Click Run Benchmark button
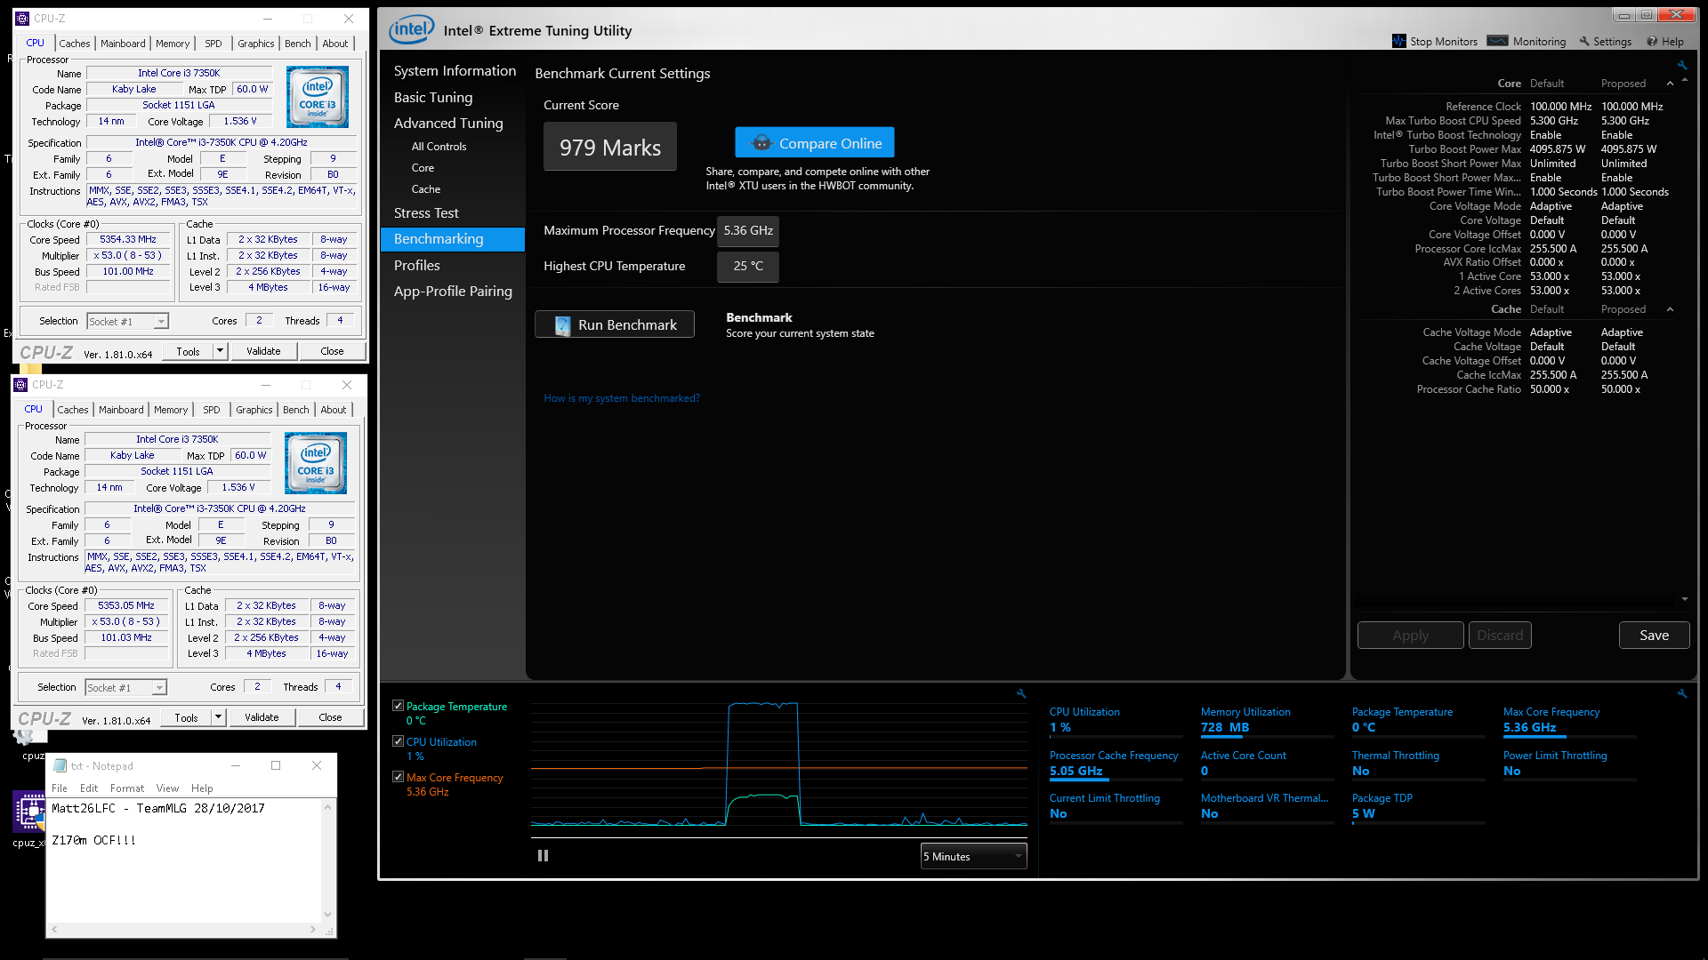The image size is (1708, 960). pyautogui.click(x=615, y=325)
